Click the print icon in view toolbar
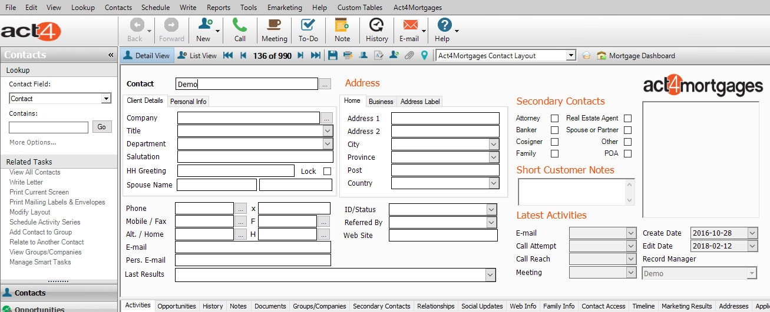The image size is (770, 312). click(348, 56)
